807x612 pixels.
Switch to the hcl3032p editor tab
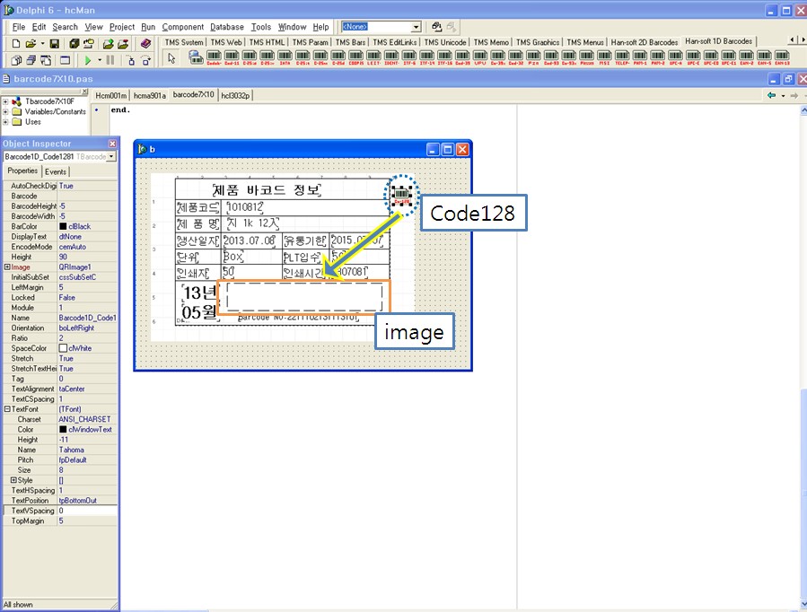coord(237,94)
